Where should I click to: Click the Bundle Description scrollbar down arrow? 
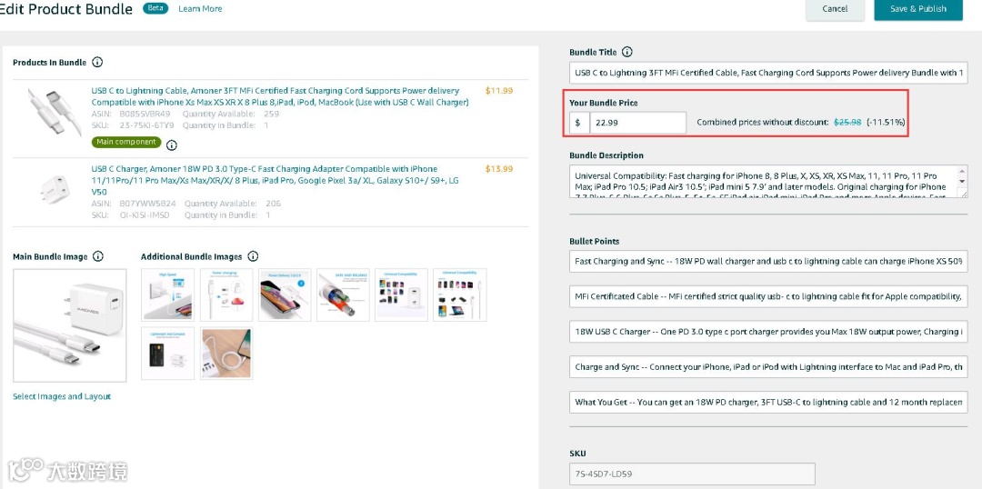963,187
